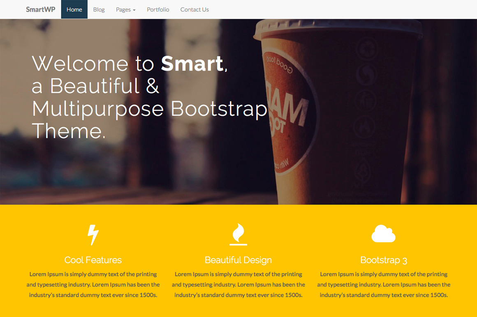Screen dimensions: 477x317
Task: Click the Cool Features description paragraph
Action: coord(93,284)
